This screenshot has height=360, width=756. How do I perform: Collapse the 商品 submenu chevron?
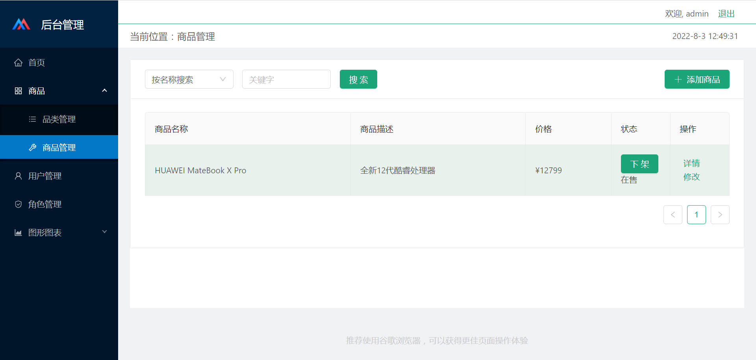pos(104,91)
